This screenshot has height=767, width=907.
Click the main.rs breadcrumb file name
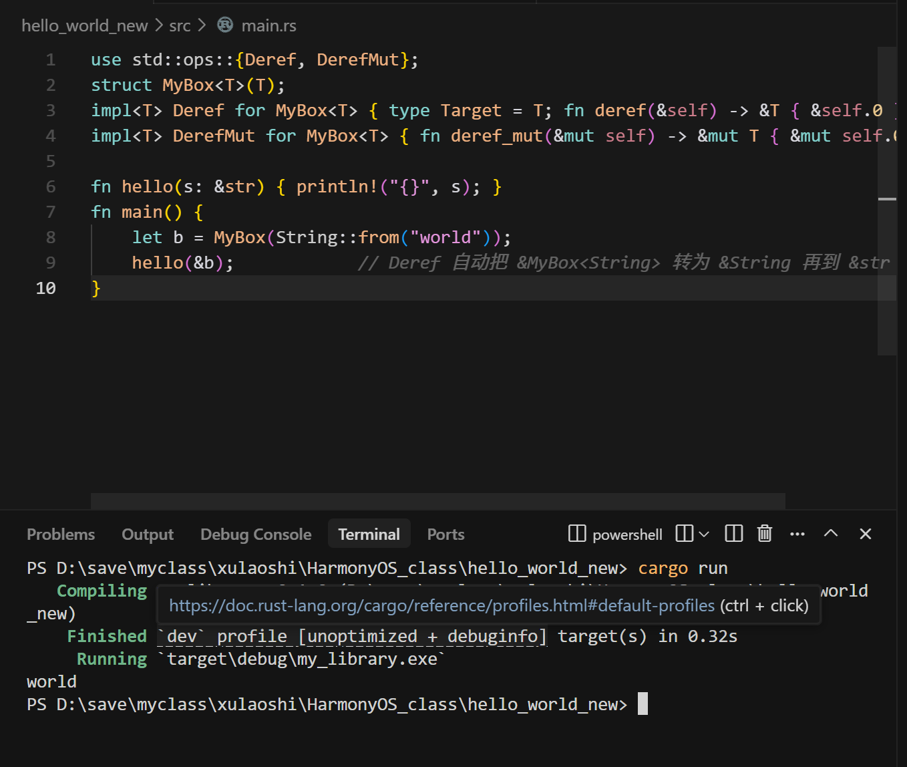pyautogui.click(x=268, y=25)
